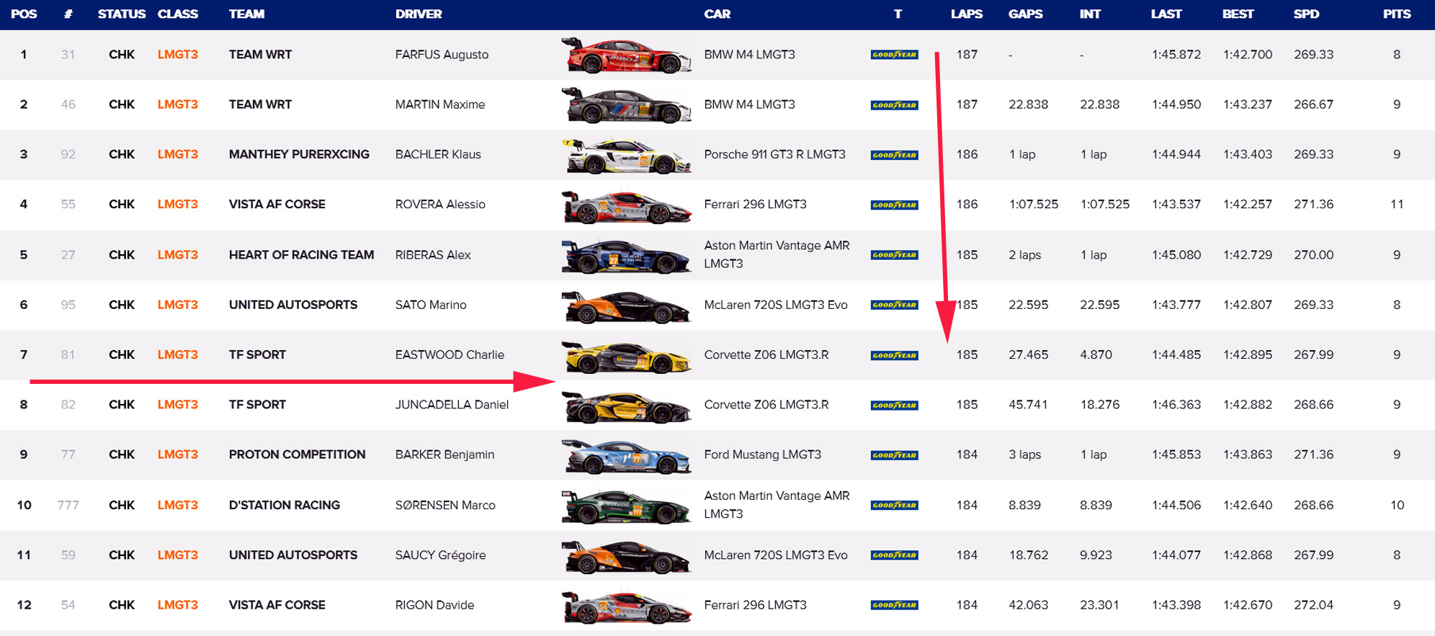1435x636 pixels.
Task: Click the TEAM column header
Action: (x=246, y=14)
